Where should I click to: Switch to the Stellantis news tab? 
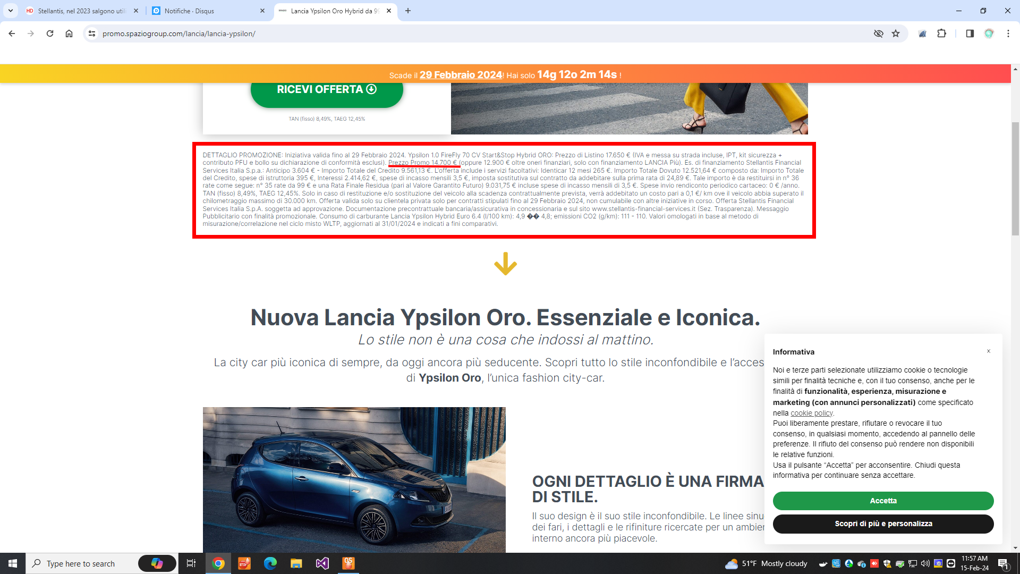pos(81,11)
